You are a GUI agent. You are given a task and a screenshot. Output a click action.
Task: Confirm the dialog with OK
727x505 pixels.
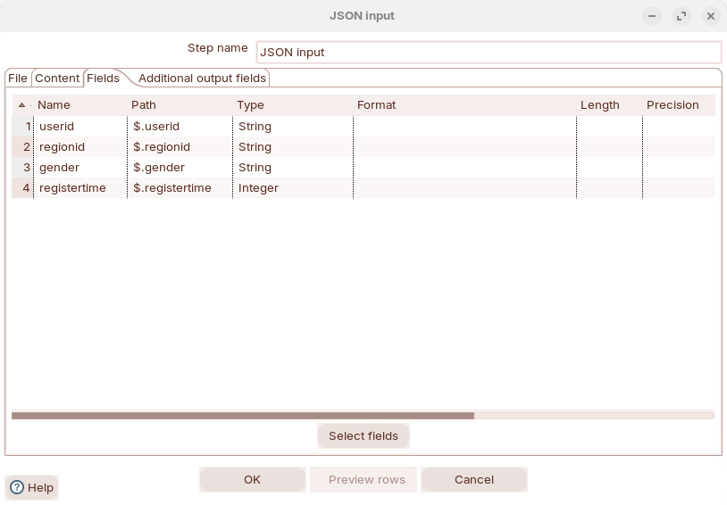coord(252,479)
